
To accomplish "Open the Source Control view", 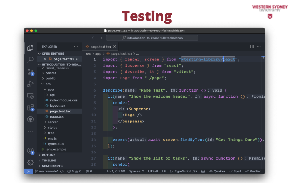I will (x=30, y=72).
